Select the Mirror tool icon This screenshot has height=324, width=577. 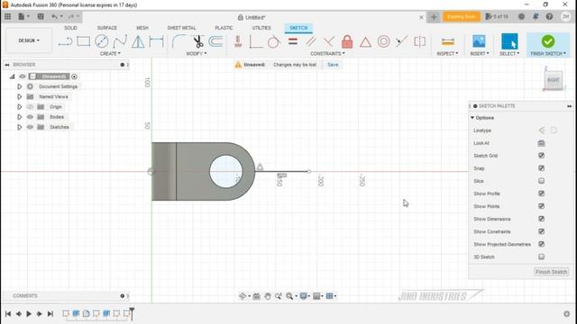138,41
